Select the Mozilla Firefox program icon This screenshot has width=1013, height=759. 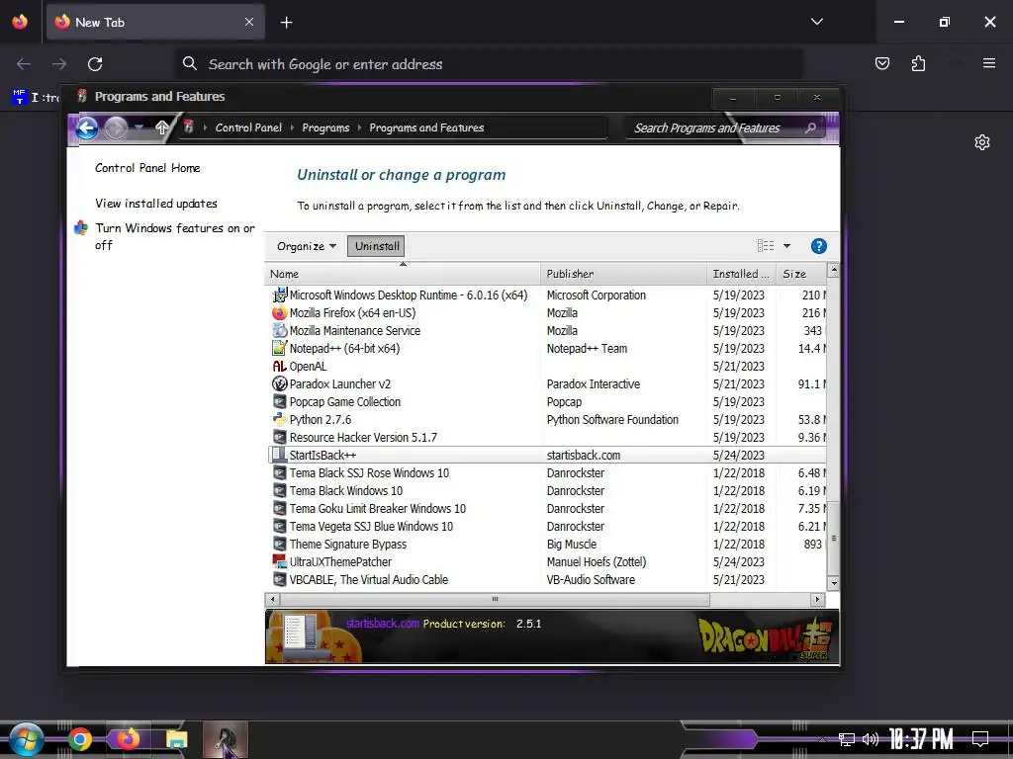(x=279, y=313)
